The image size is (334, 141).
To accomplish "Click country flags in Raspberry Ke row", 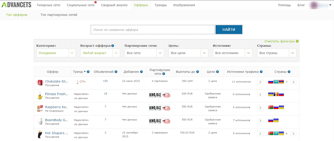I will pyautogui.click(x=276, y=107).
